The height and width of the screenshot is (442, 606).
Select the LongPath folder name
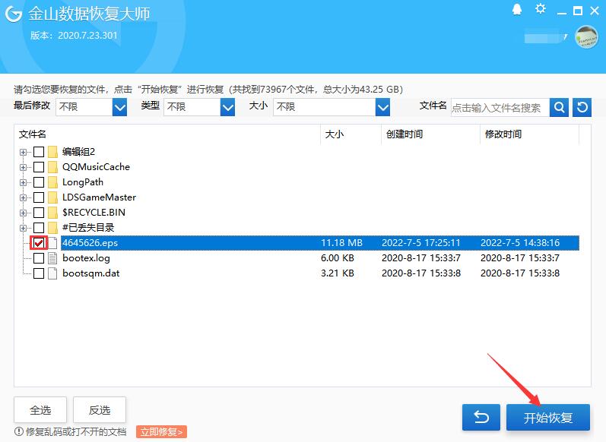tap(83, 182)
